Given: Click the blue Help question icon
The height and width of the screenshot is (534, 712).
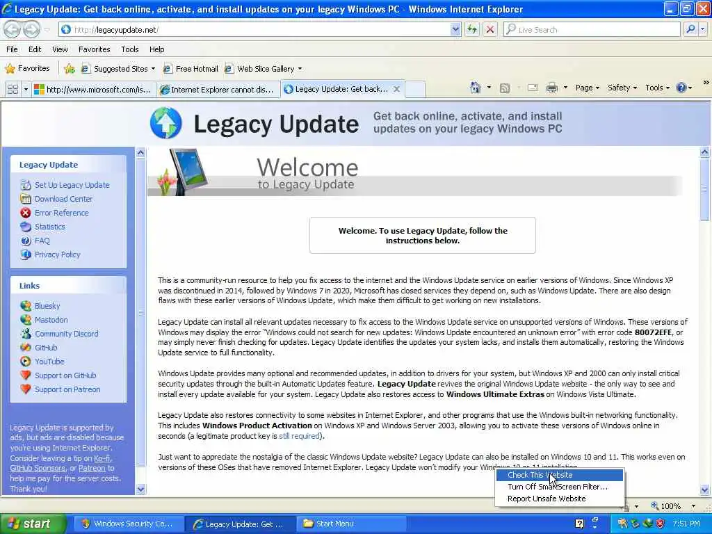Looking at the screenshot, I should coord(681,88).
